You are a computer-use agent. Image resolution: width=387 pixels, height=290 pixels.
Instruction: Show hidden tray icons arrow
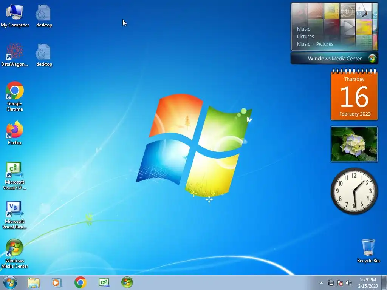click(321, 283)
